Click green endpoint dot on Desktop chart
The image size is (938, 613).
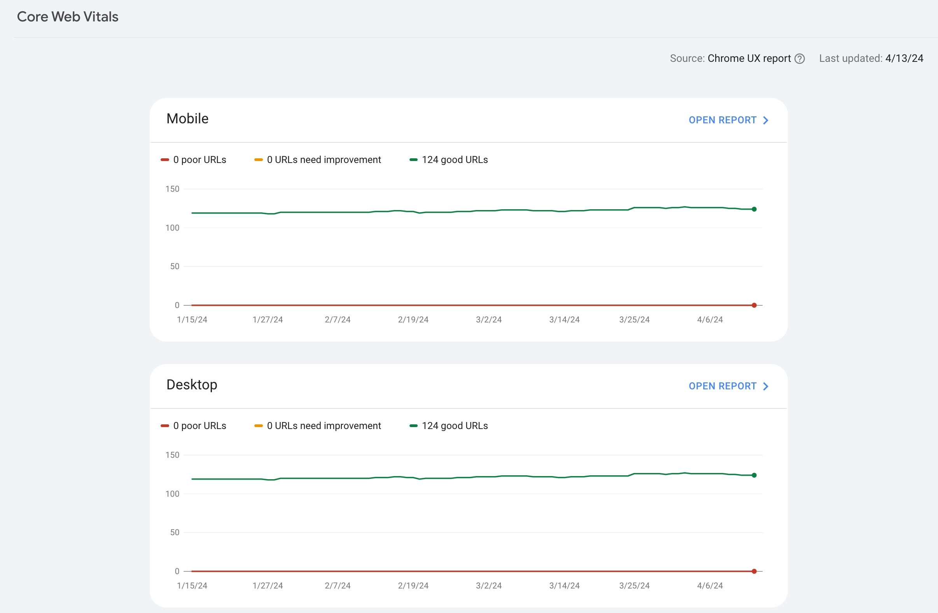754,475
